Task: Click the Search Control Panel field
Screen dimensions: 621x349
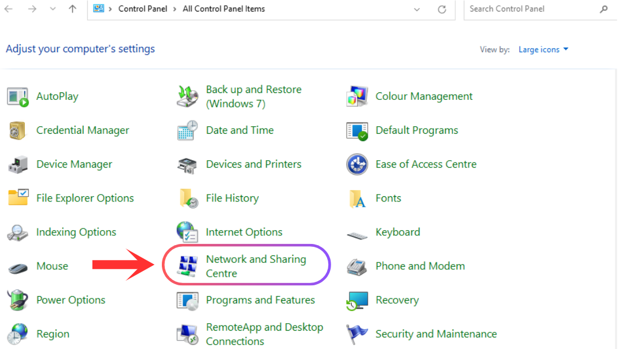Action: point(540,9)
